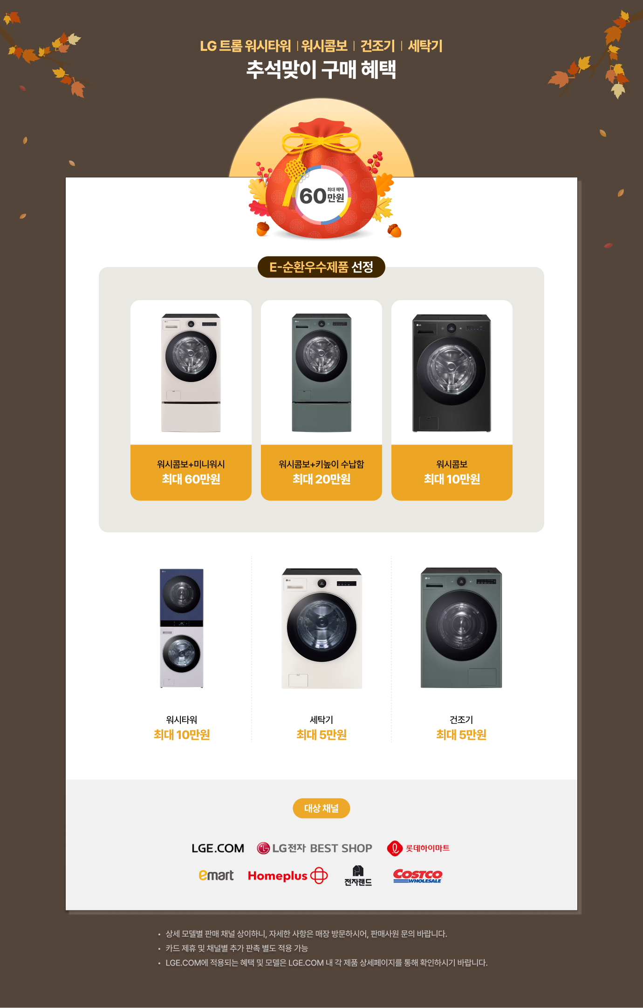Image resolution: width=643 pixels, height=1008 pixels.
Task: Click the emart logo
Action: pyautogui.click(x=216, y=875)
